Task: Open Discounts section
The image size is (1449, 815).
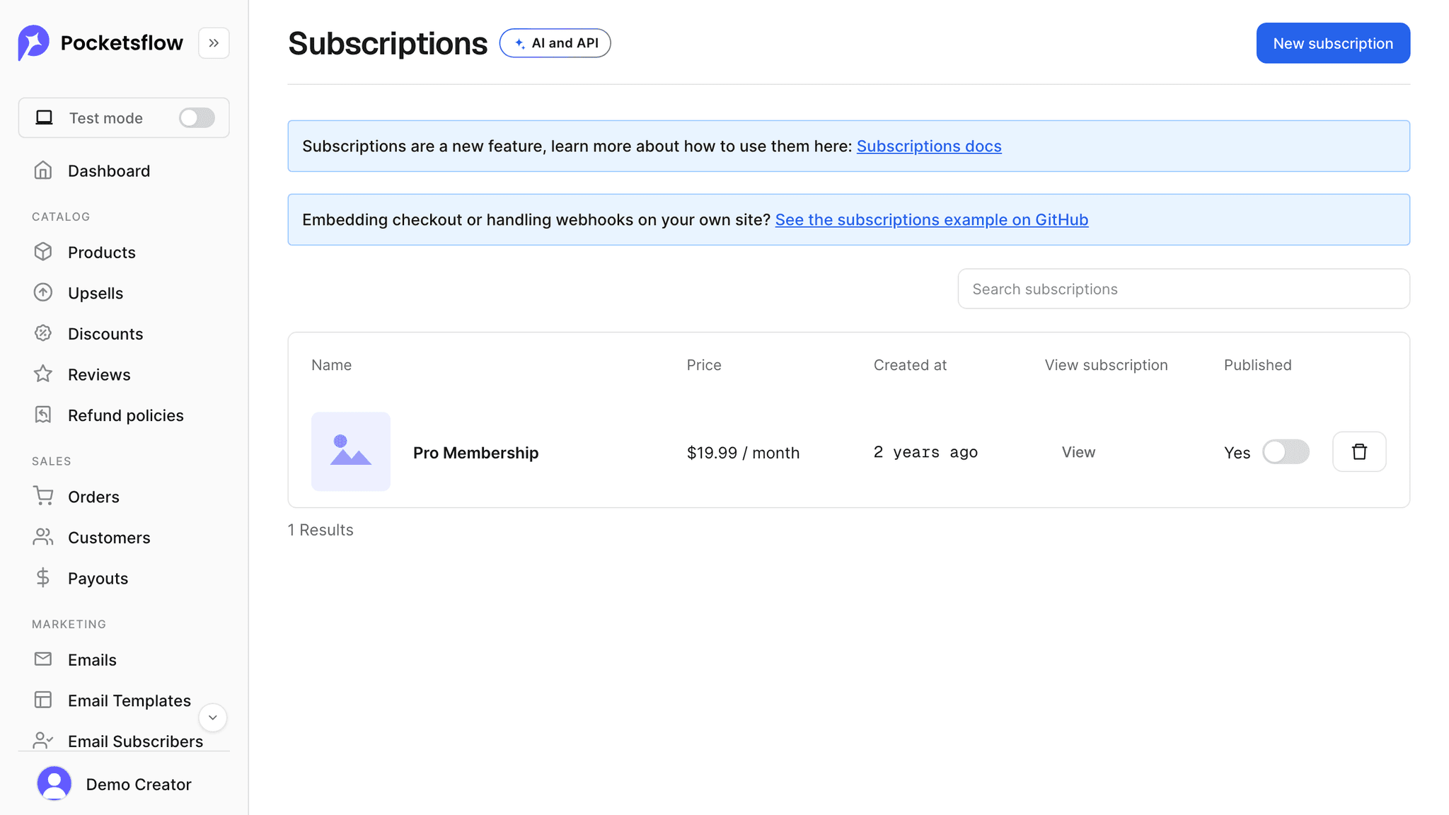Action: [105, 334]
